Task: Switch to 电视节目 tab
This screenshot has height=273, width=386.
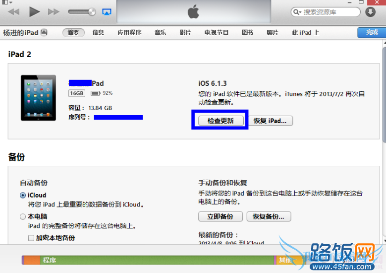Action: 217,33
